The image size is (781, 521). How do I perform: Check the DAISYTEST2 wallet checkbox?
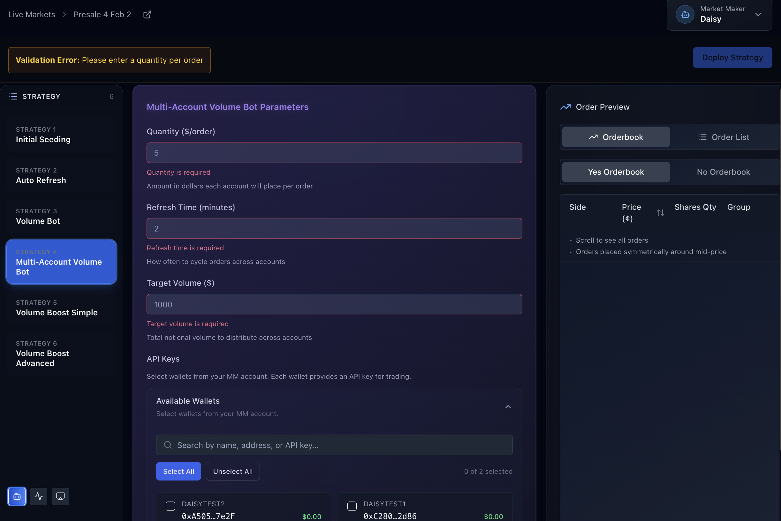tap(170, 506)
